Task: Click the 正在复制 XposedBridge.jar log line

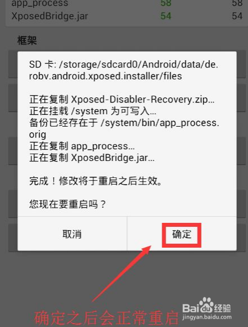Action: coord(91,158)
